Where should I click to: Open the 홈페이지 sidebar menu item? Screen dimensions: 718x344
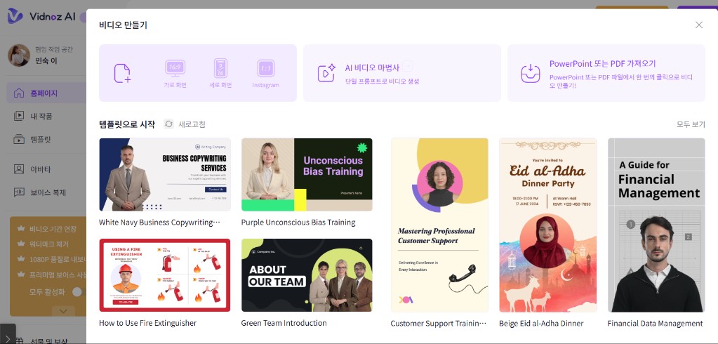click(44, 93)
